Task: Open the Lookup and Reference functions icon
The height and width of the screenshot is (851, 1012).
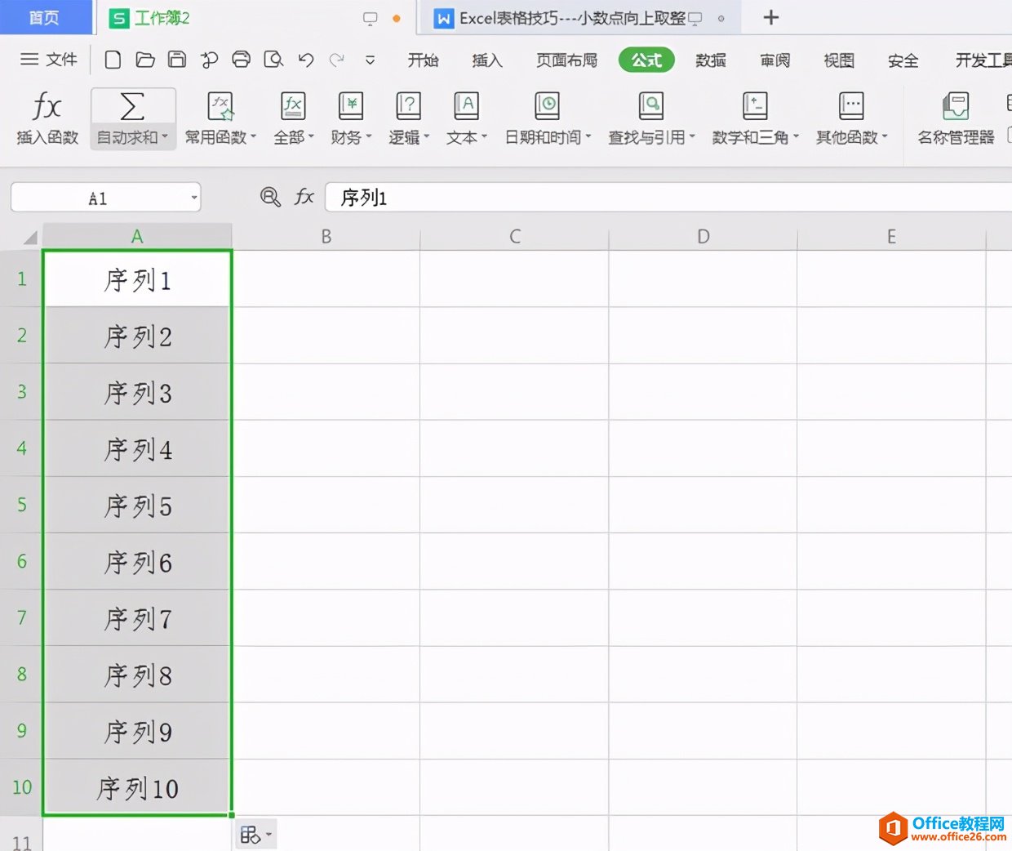Action: tap(650, 106)
